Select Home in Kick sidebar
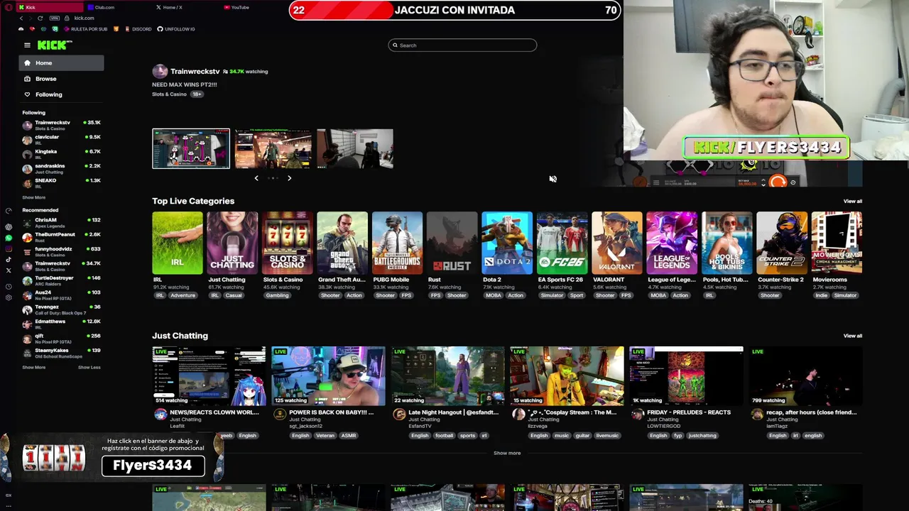Viewport: 909px width, 511px height. pos(61,63)
